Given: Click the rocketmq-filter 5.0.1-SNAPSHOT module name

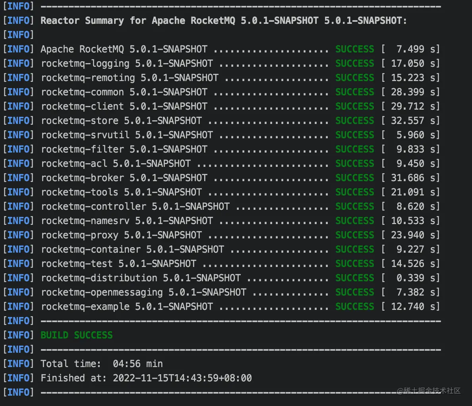Looking at the screenshot, I should pyautogui.click(x=124, y=149).
